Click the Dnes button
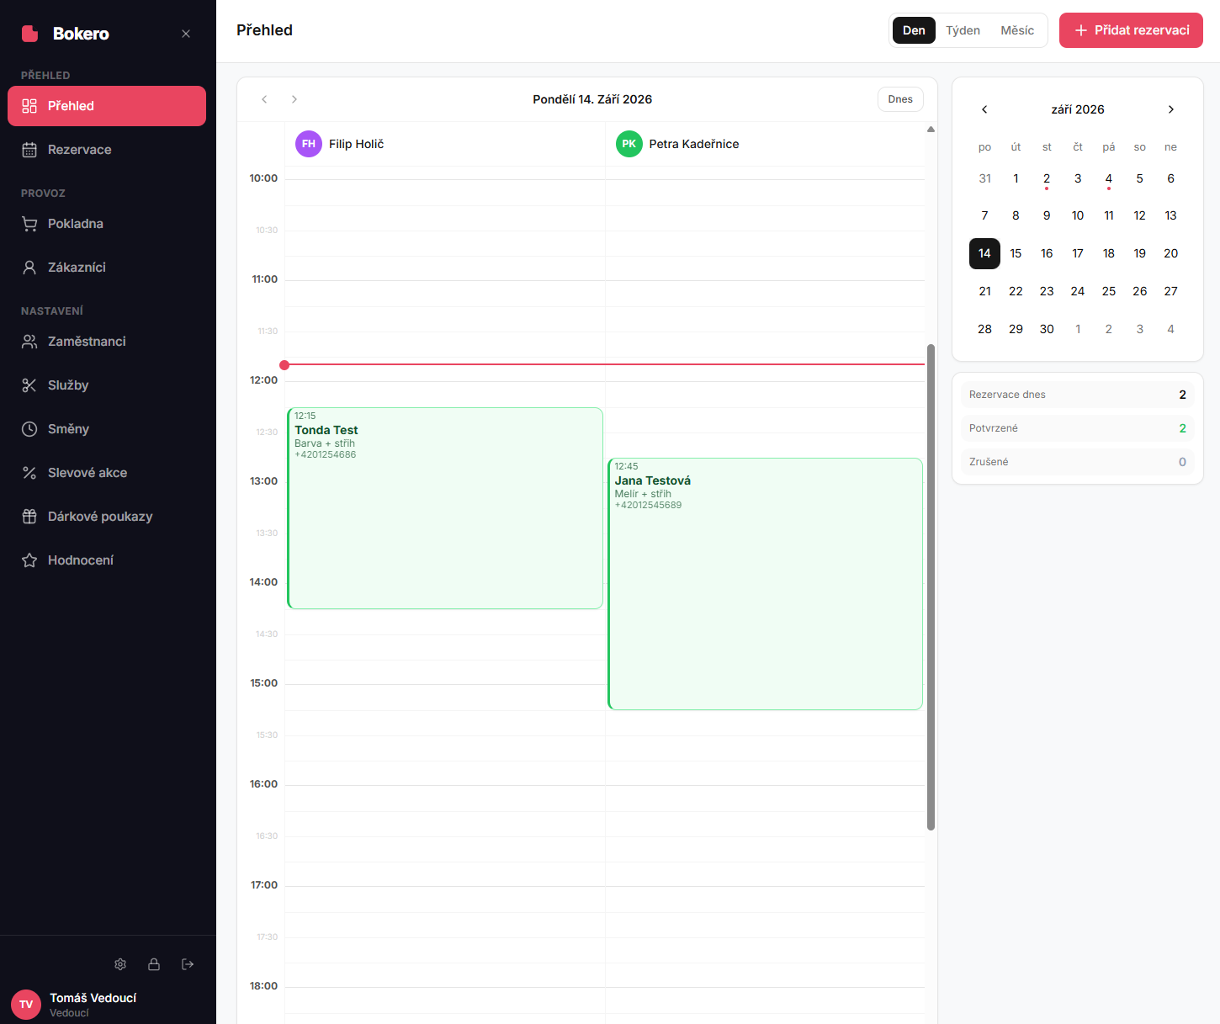This screenshot has height=1024, width=1220. (900, 99)
